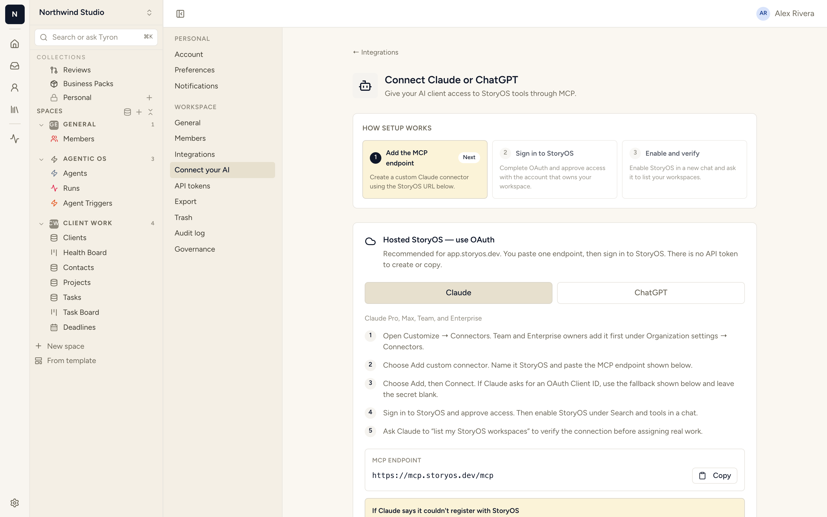Click the Northwind Studio N logo
This screenshot has height=517, width=827.
tap(15, 14)
